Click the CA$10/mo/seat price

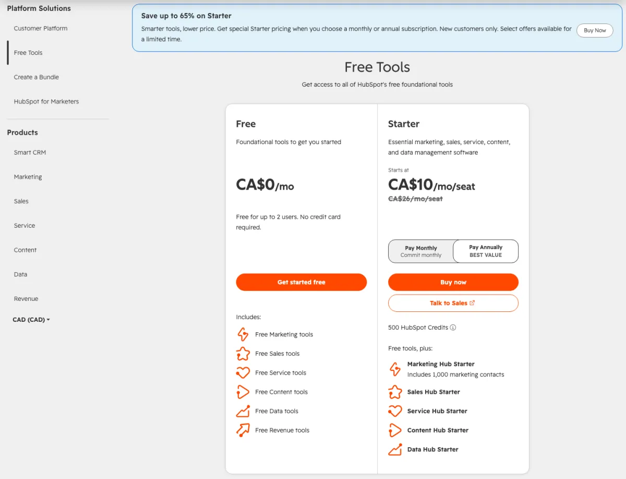[x=431, y=185]
